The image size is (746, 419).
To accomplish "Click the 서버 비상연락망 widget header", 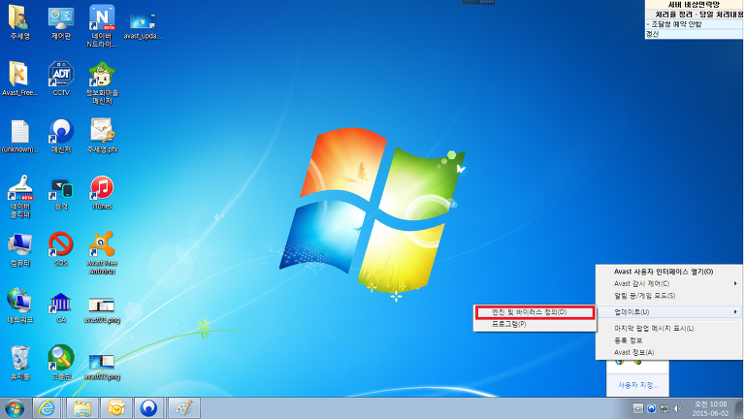I will tap(695, 4).
